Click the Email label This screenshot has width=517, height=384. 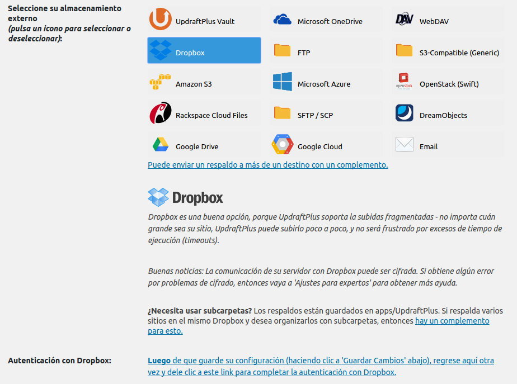coord(429,146)
